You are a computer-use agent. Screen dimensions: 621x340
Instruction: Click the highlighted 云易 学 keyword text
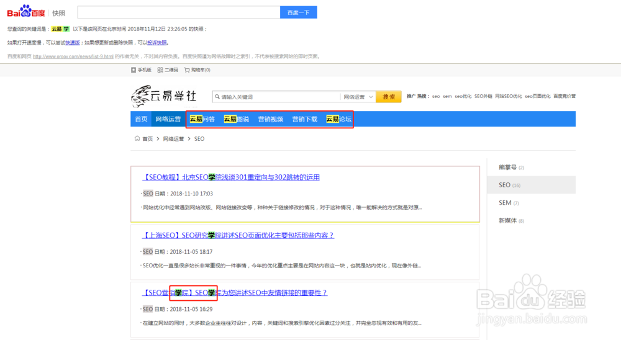pos(60,29)
